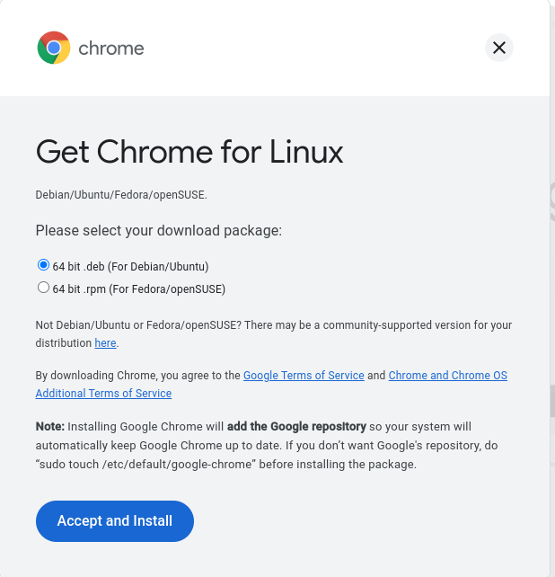Click the "For Fedora/openSUSE" option label
This screenshot has width=555, height=577.
coord(176,289)
